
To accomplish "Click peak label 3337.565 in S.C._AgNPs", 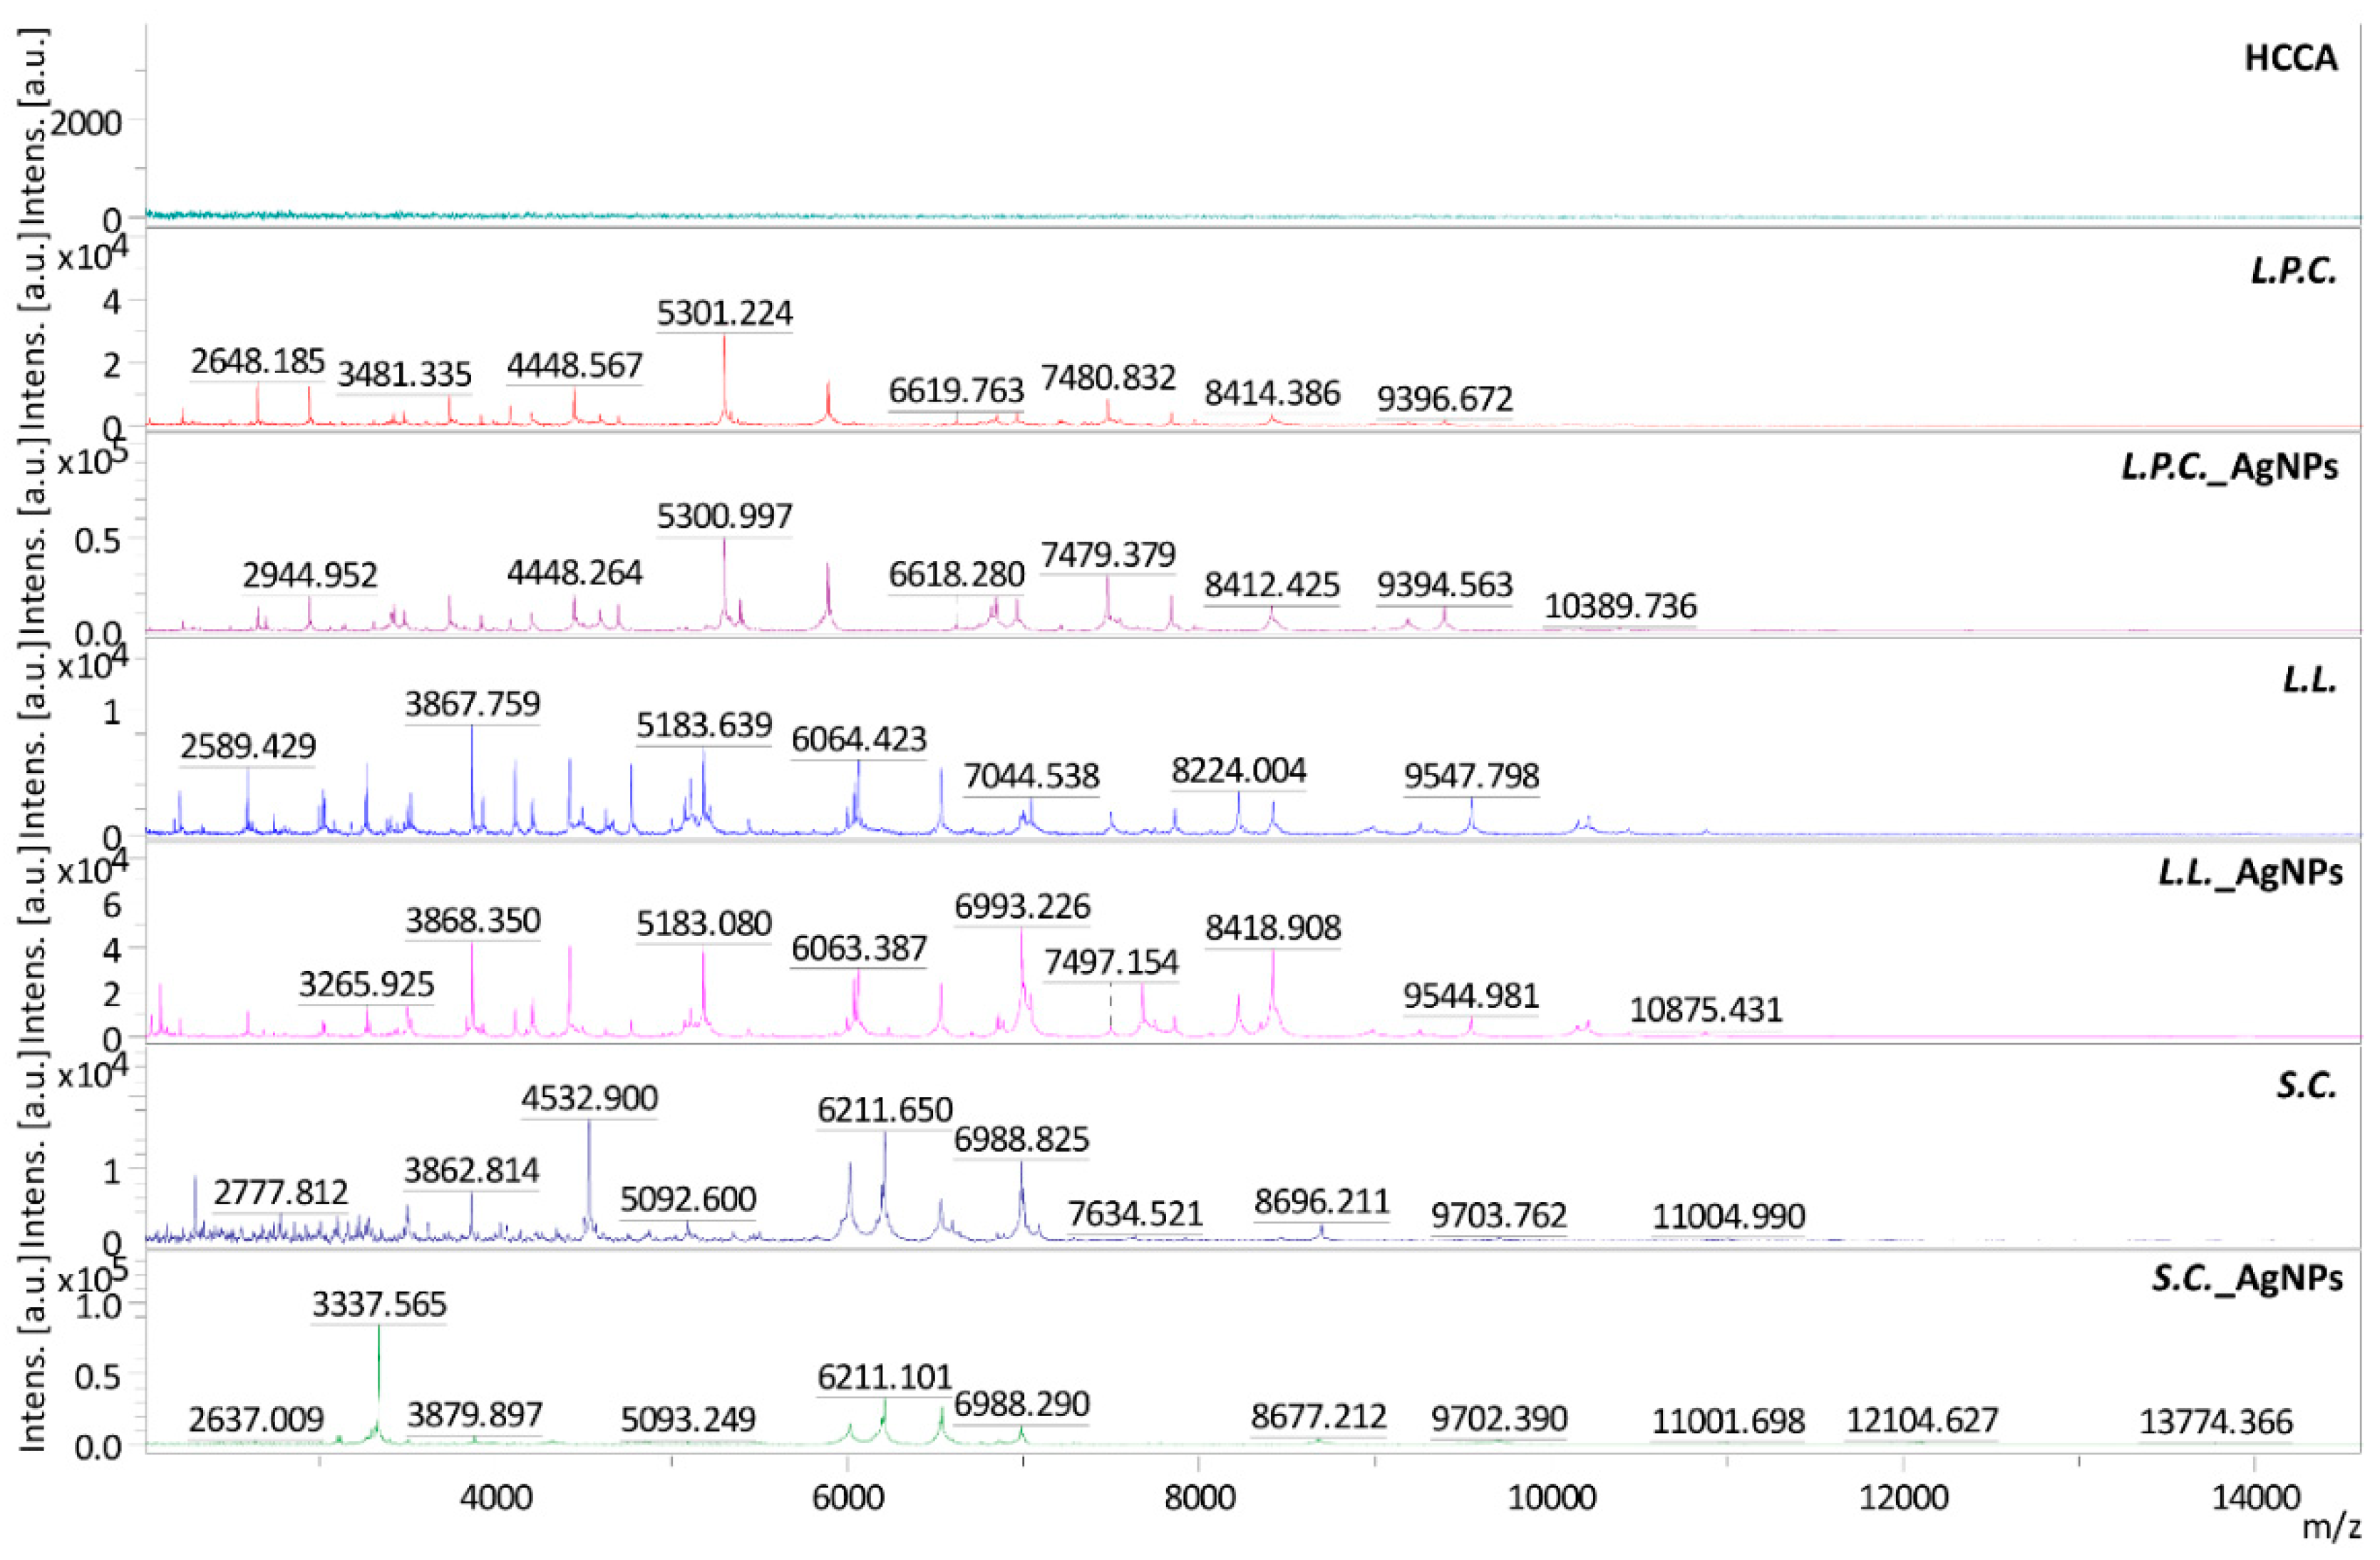I will tap(379, 1304).
